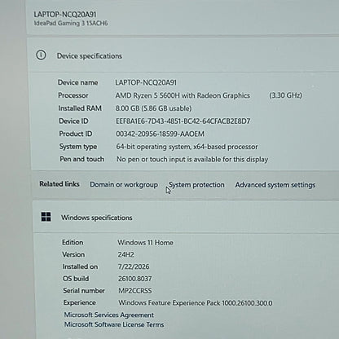
Task: Open System protection link
Action: 196,185
